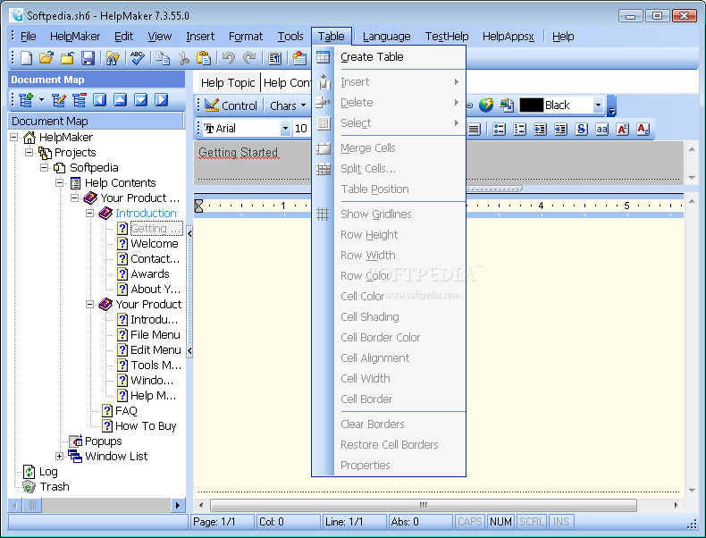Screen dimensions: 706x538
Task: Open the Language menu
Action: click(386, 37)
